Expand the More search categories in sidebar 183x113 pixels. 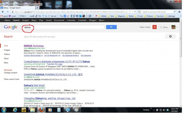click(x=6, y=63)
